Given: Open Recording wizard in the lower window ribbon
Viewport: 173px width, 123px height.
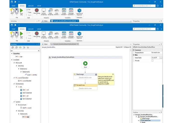Looking at the screenshot, I should [37, 35].
